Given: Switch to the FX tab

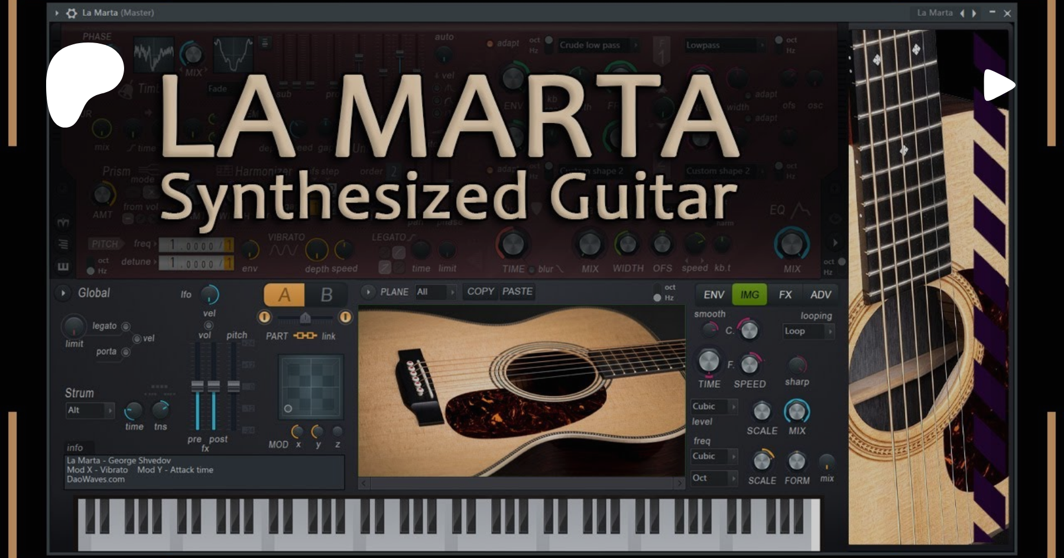Looking at the screenshot, I should tap(785, 295).
